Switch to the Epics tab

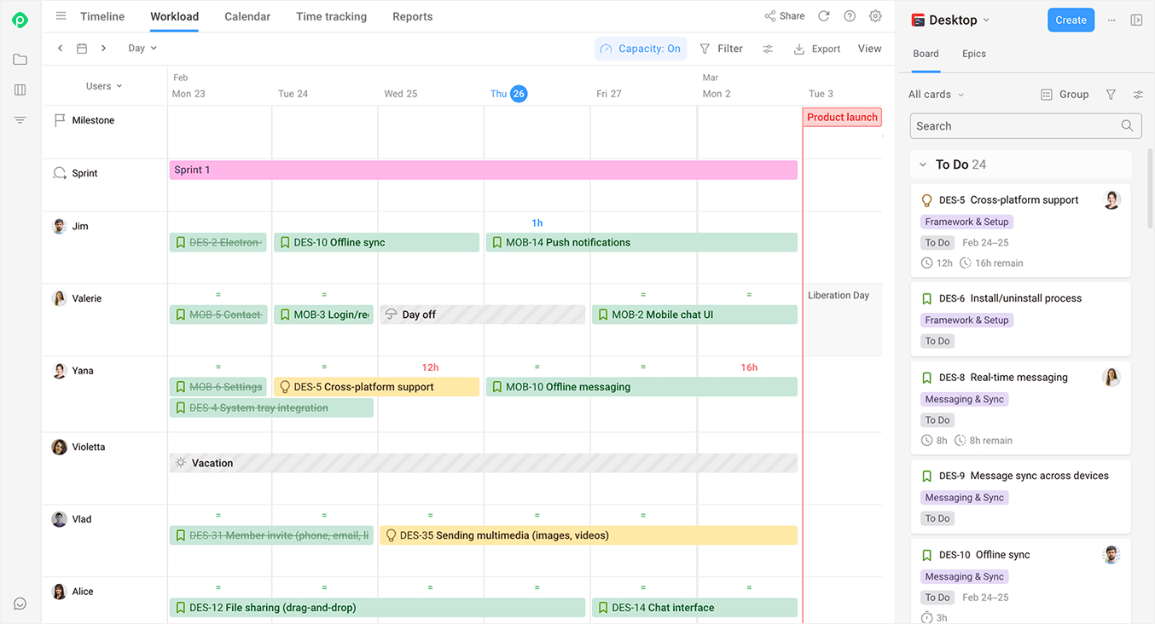tap(973, 54)
